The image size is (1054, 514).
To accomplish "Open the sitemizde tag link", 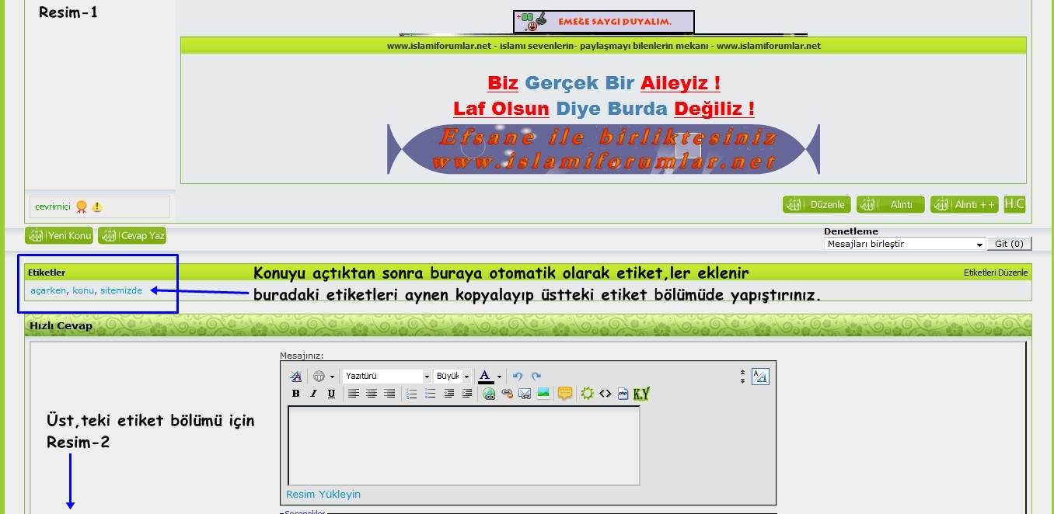I will click(121, 290).
